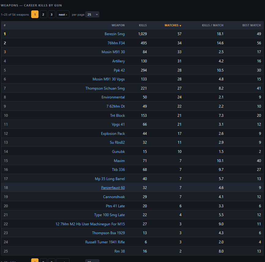This screenshot has height=262, width=265.
Task: Open the Rm 38 weapon link
Action: pos(120,251)
